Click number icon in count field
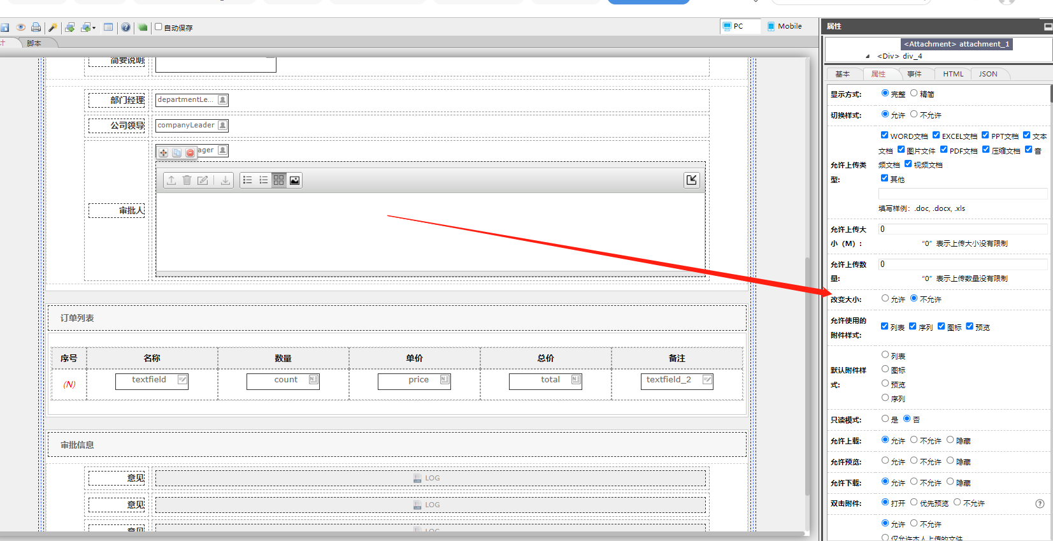1053x541 pixels. click(313, 380)
